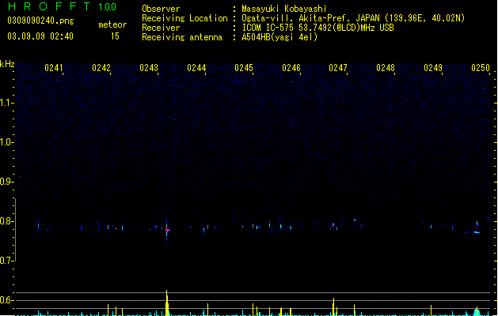
Task: Click the 0.8 kHz axis label
Action: [7, 221]
